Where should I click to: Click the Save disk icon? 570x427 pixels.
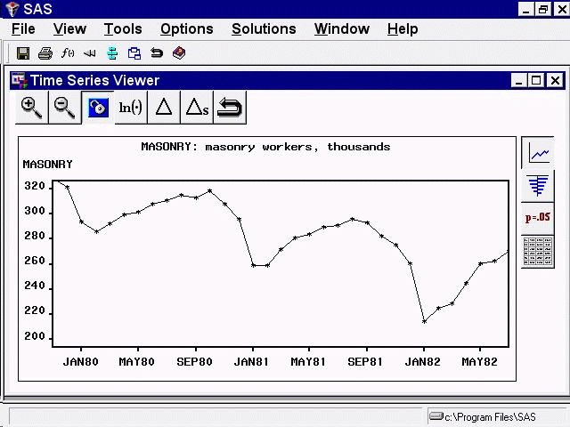click(x=23, y=53)
